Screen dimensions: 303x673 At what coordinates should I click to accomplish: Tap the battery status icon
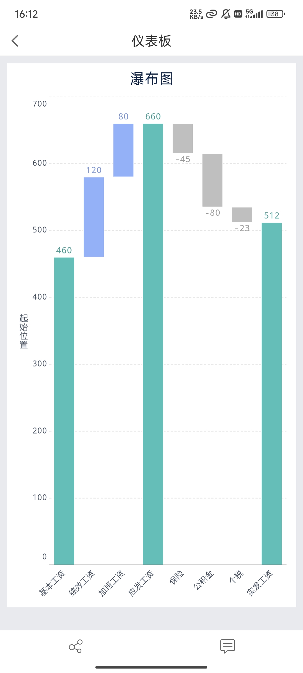click(x=276, y=14)
